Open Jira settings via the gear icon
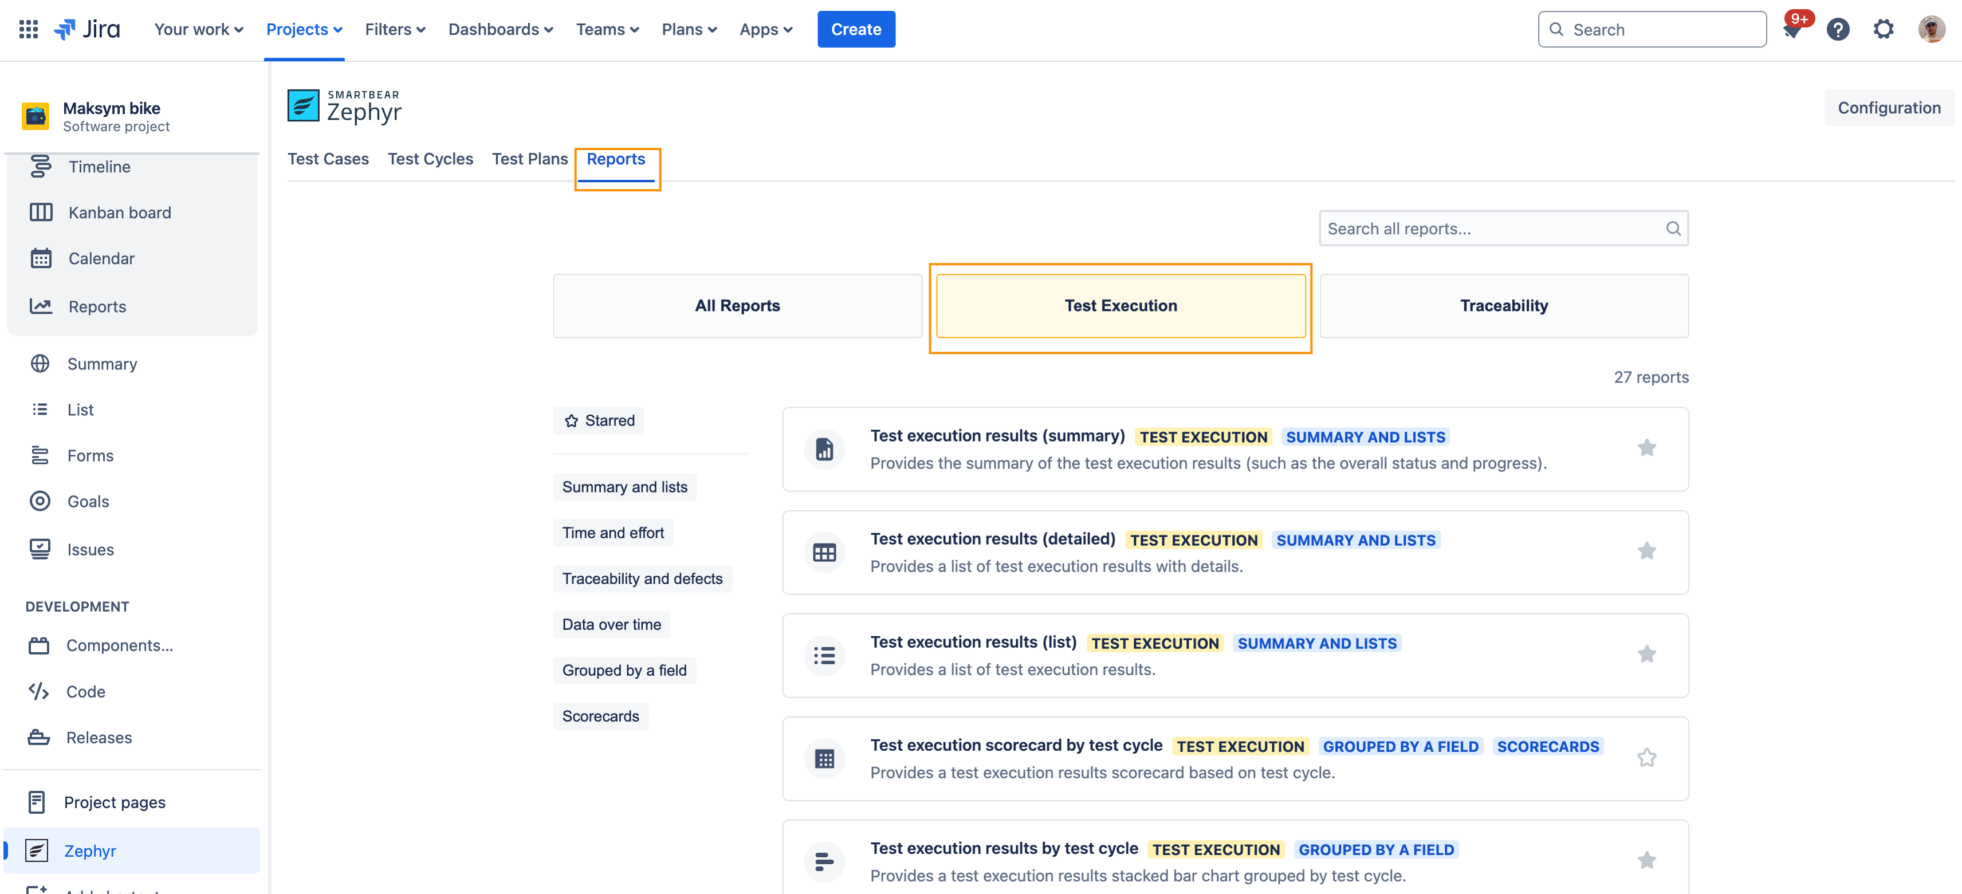 (x=1884, y=29)
